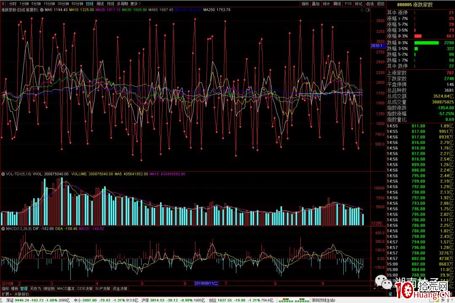This screenshot has width=455, height=303.
Task: Toggle the 叠加 overlay option
Action: coord(316,3)
